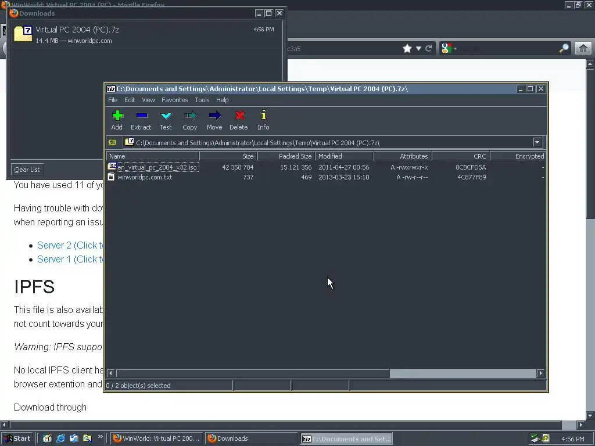Sort by the Attributes column header
Viewport: 595px width, 446px height.
[403, 156]
